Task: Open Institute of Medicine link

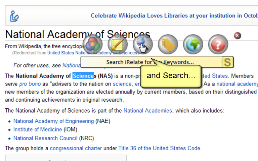Action: pos(38,129)
